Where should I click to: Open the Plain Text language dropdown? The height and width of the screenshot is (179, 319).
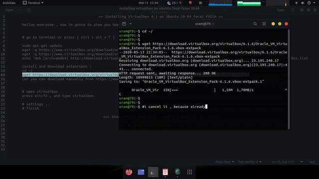(x=225, y=162)
